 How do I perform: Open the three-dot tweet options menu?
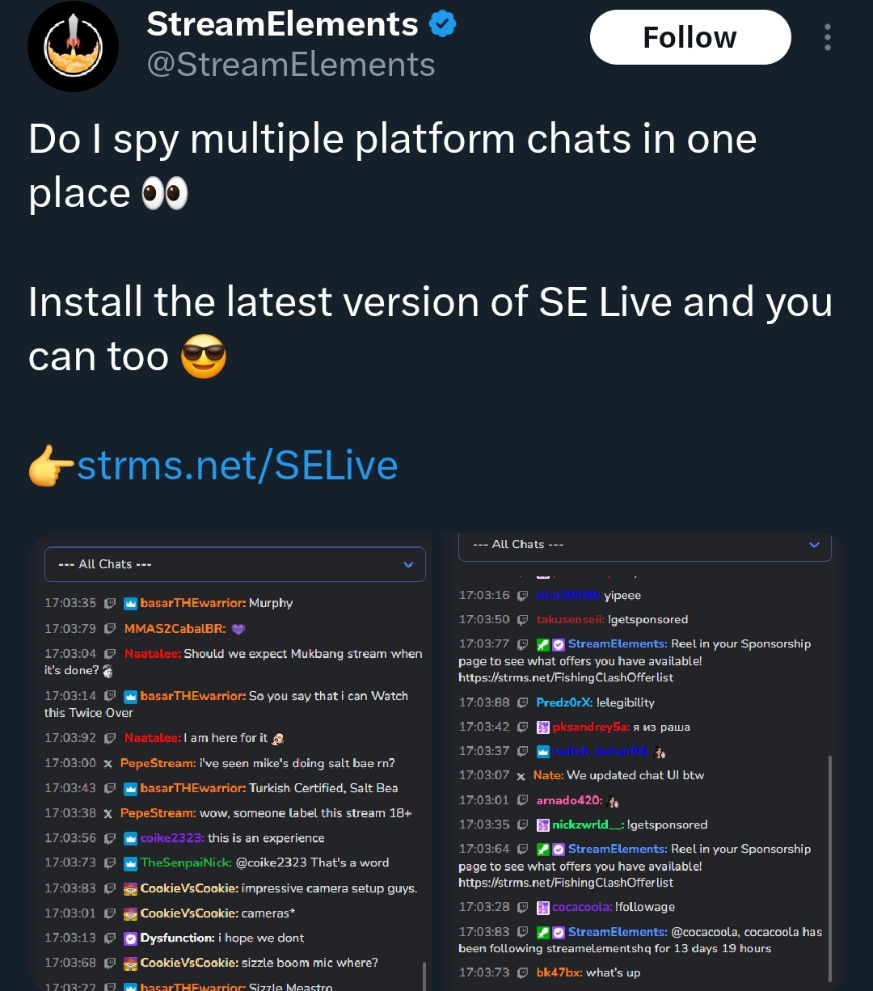coord(827,37)
